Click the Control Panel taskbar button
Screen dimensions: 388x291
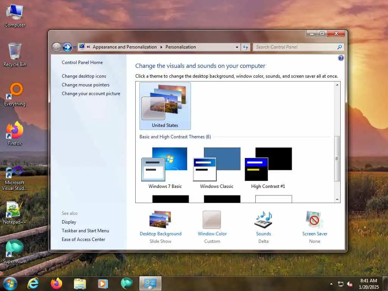pyautogui.click(x=150, y=283)
